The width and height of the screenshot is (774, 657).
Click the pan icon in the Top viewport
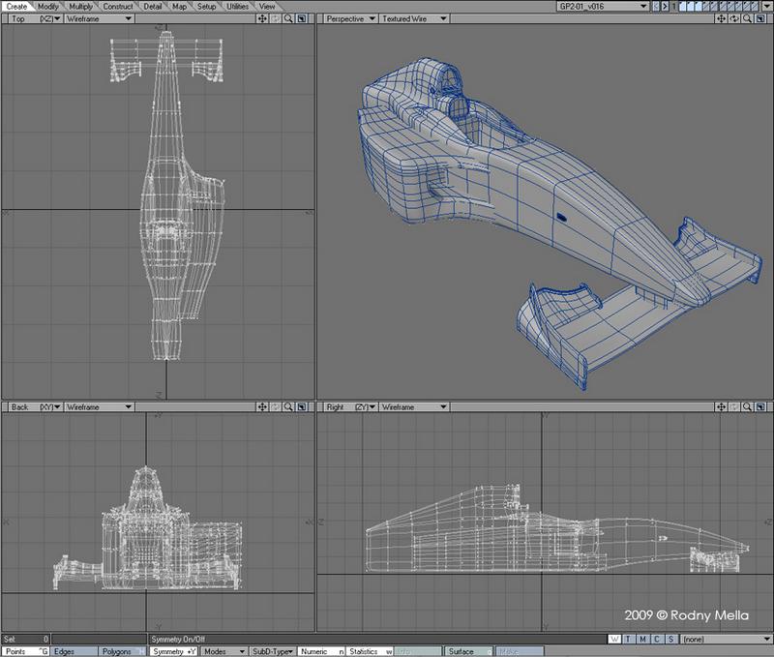(263, 18)
